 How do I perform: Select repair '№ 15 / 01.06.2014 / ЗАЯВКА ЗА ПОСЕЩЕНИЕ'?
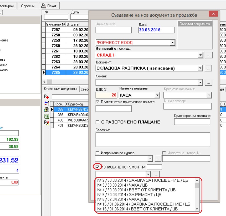point(146,204)
